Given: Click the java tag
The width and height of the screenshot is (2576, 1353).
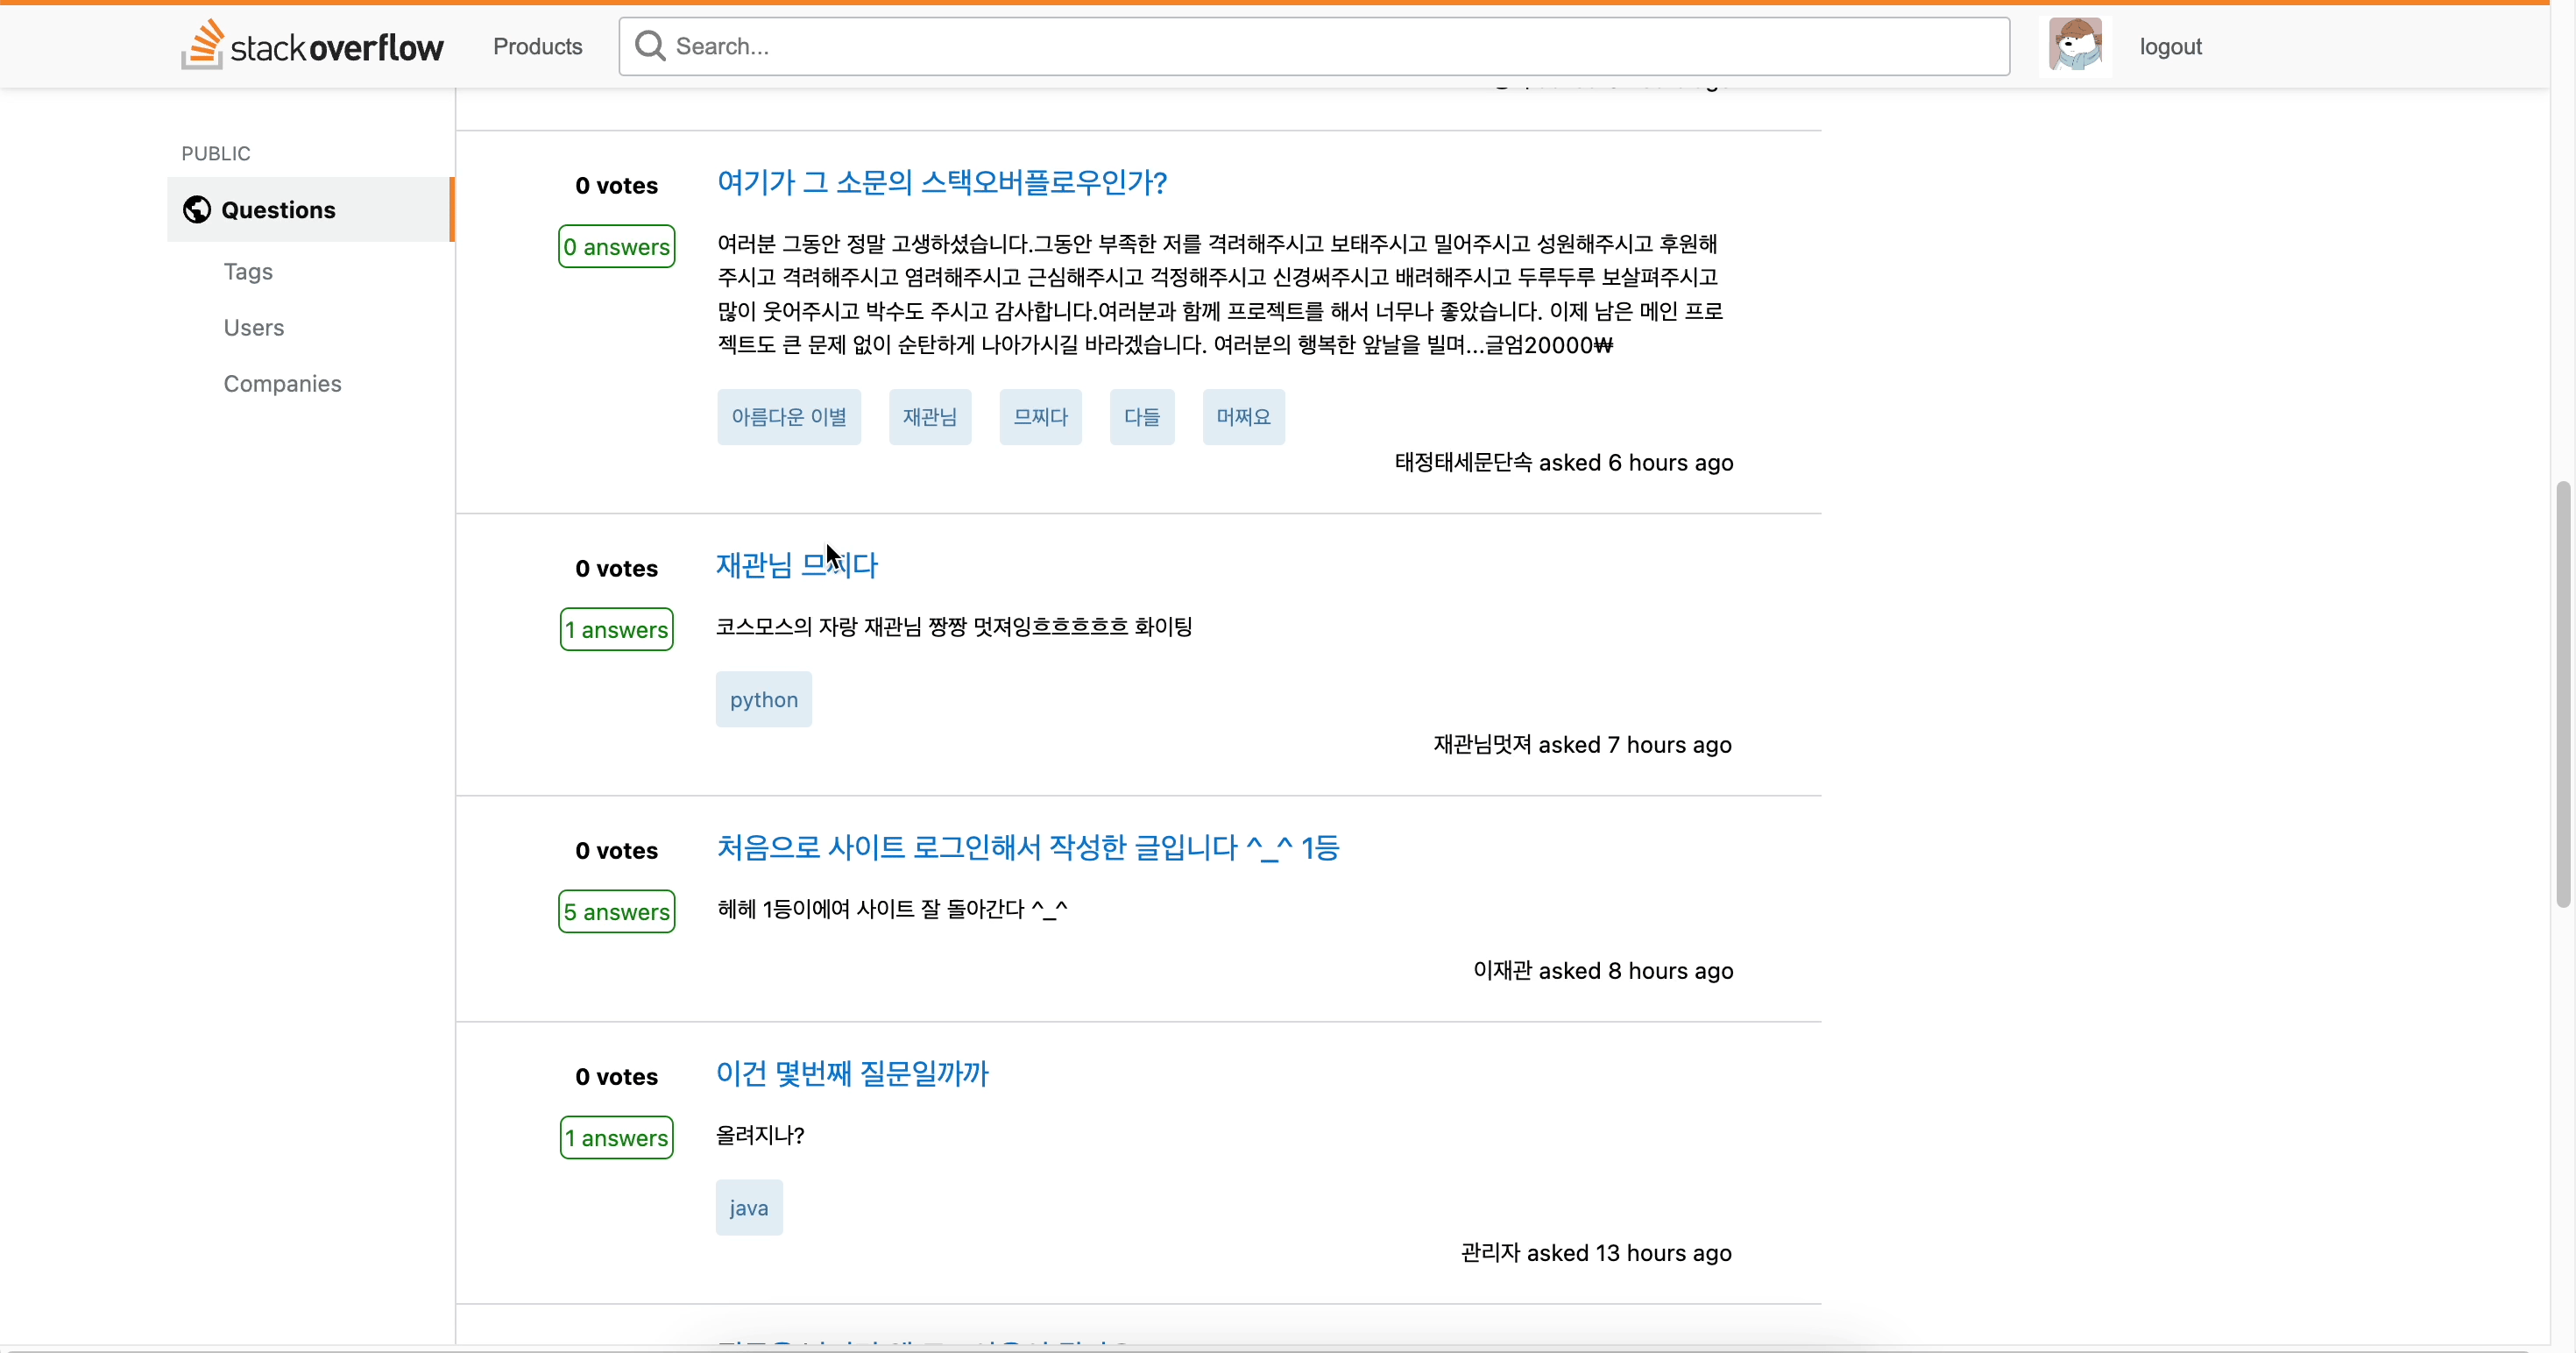Looking at the screenshot, I should coord(749,1208).
